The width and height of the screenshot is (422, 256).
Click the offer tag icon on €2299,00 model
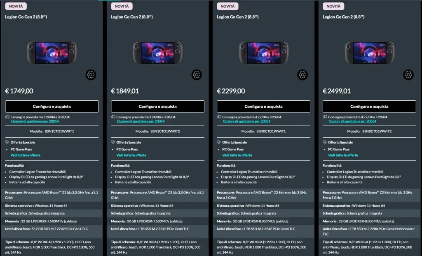[219, 142]
